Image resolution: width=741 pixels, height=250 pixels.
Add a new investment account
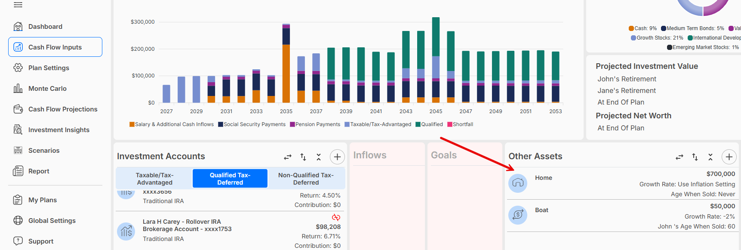tap(337, 157)
